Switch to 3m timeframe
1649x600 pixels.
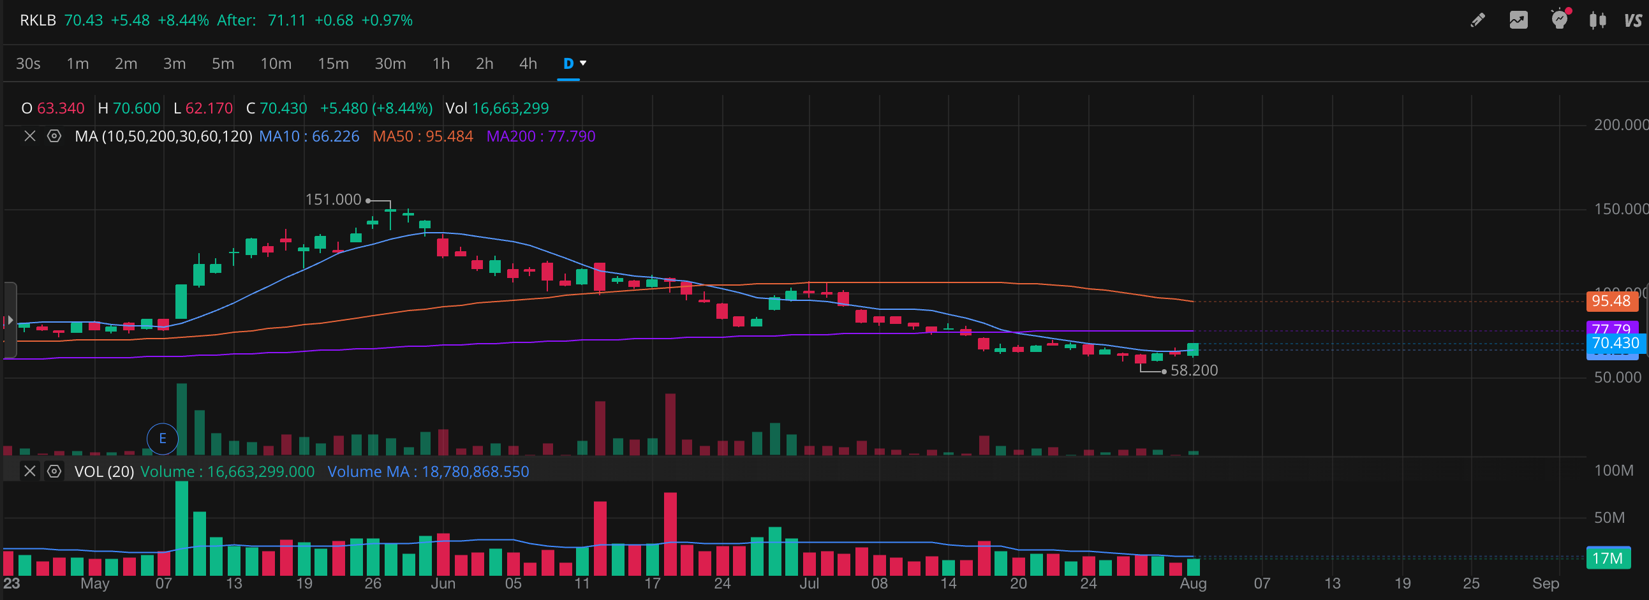(x=175, y=63)
